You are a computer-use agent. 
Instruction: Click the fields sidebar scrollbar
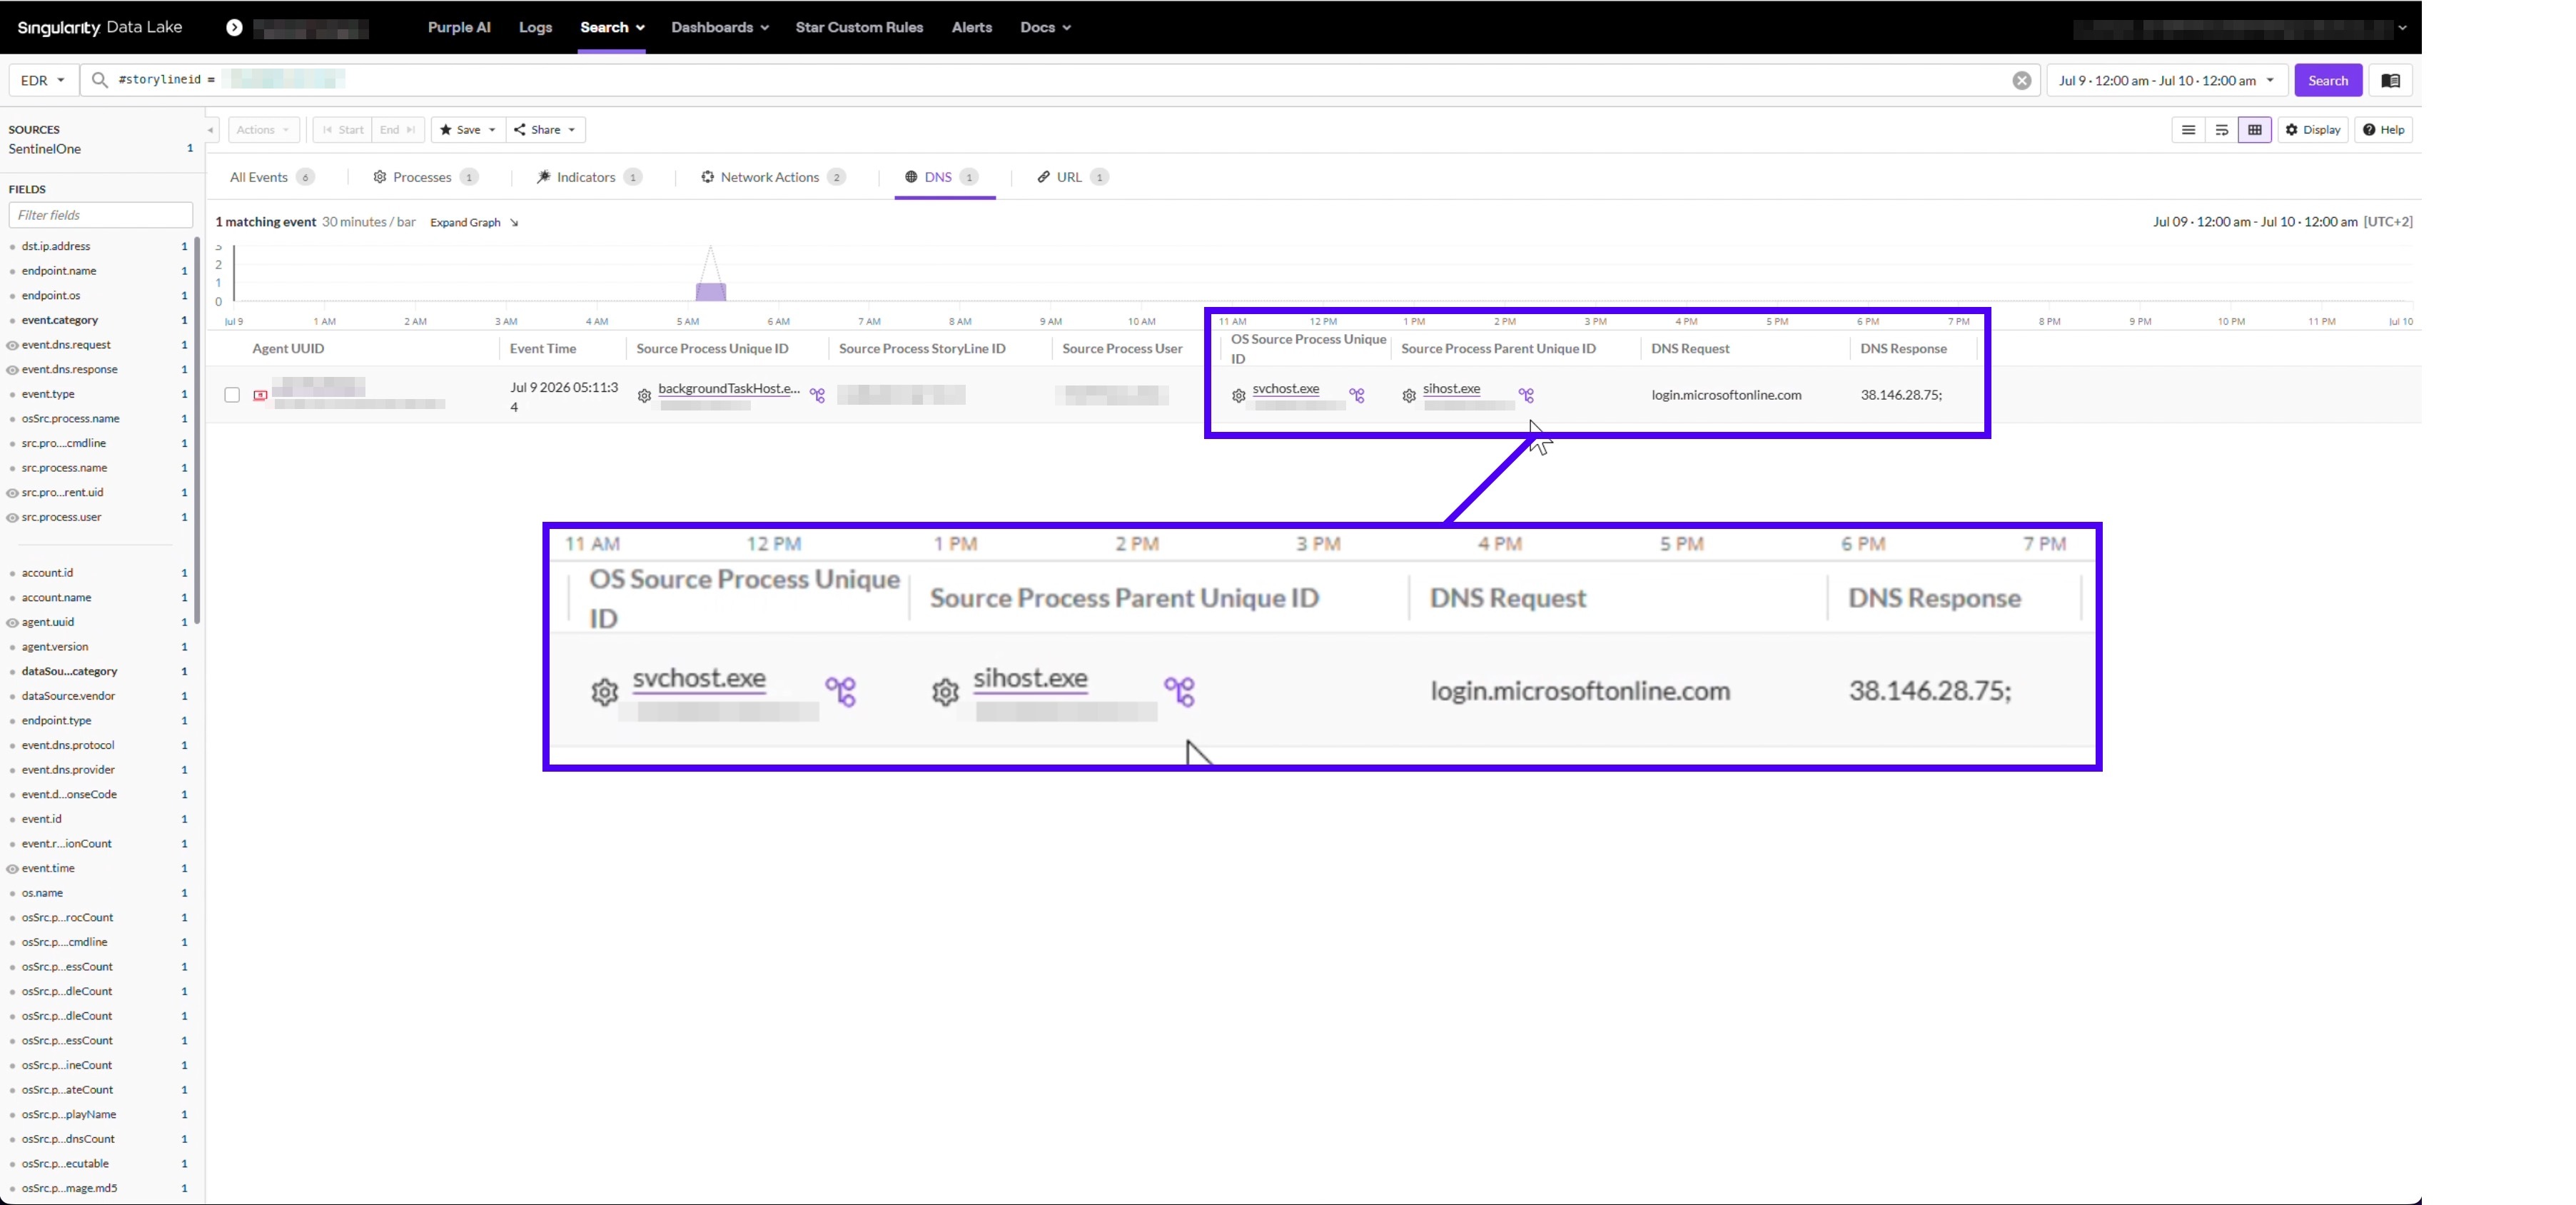point(198,430)
